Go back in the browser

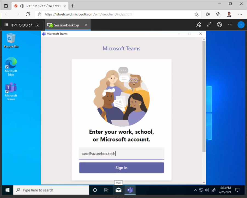point(7,14)
